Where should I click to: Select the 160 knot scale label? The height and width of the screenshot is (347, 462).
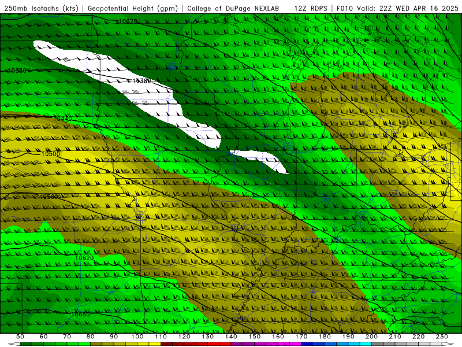click(x=278, y=337)
